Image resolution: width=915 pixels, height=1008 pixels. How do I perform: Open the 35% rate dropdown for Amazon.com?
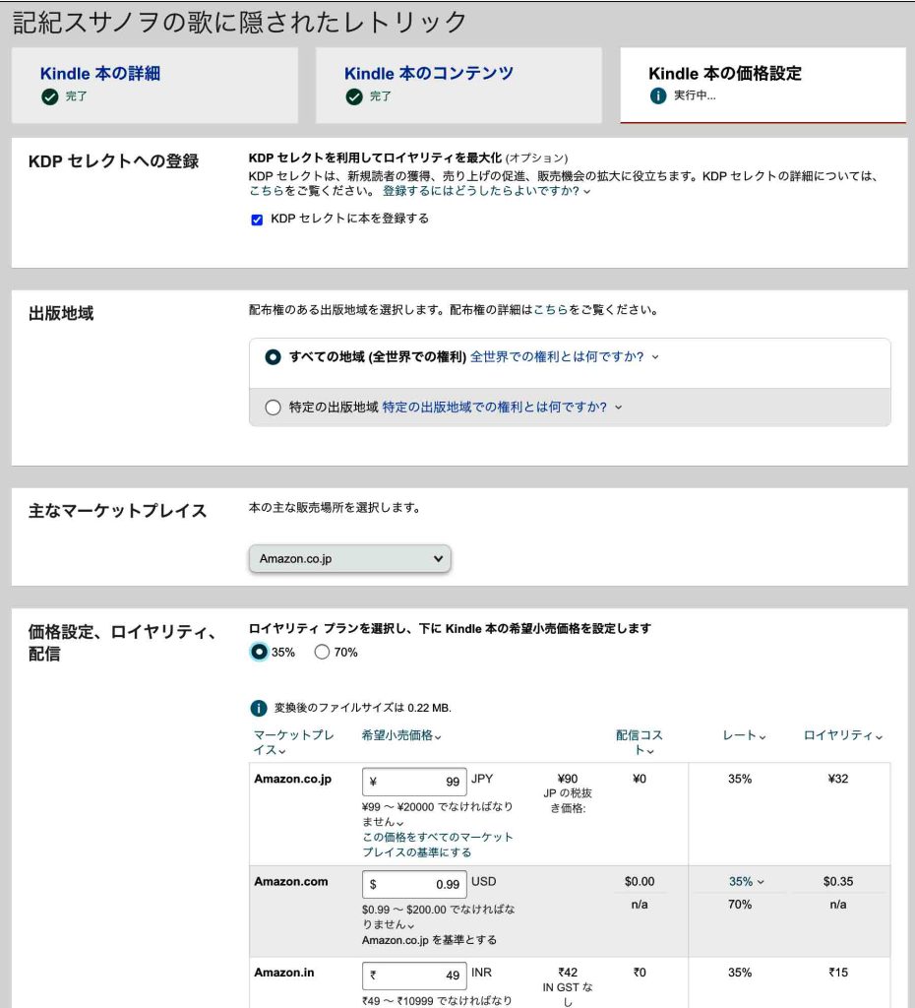pyautogui.click(x=746, y=882)
